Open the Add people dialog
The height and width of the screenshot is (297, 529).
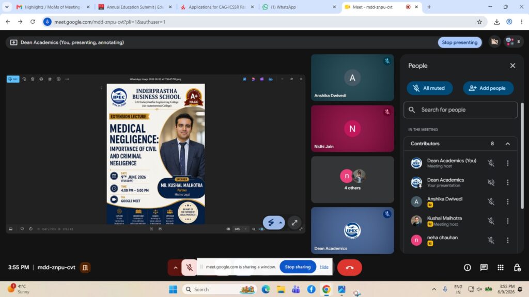(488, 88)
